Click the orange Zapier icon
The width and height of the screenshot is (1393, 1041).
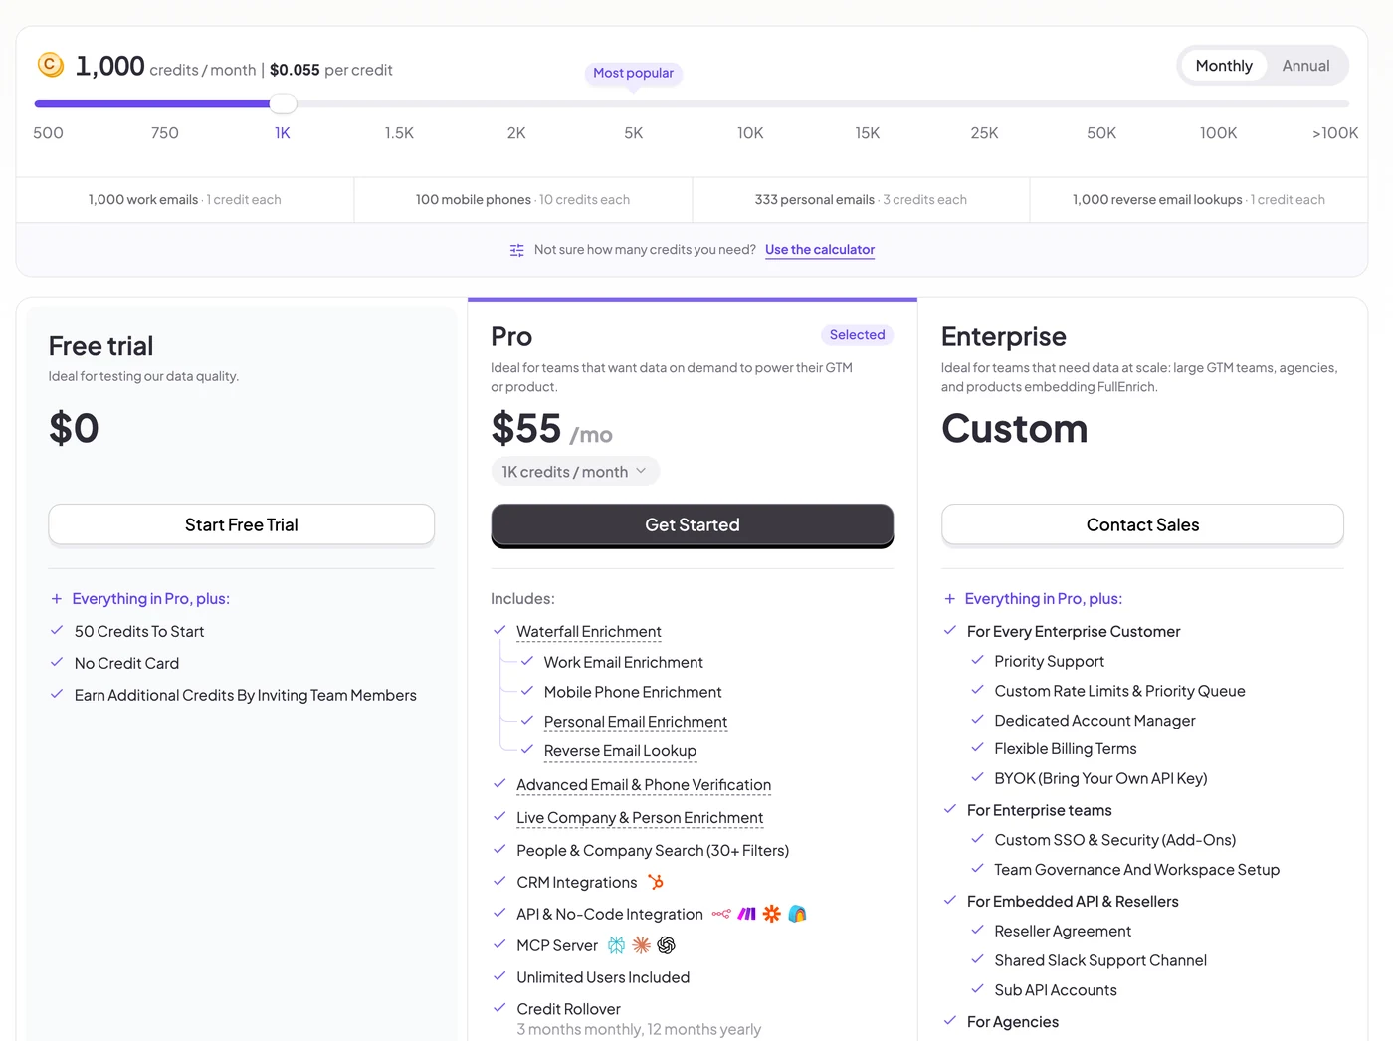[x=772, y=914]
